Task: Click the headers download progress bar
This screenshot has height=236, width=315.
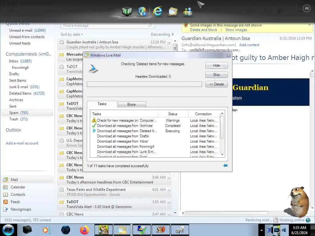Action: click(x=144, y=84)
